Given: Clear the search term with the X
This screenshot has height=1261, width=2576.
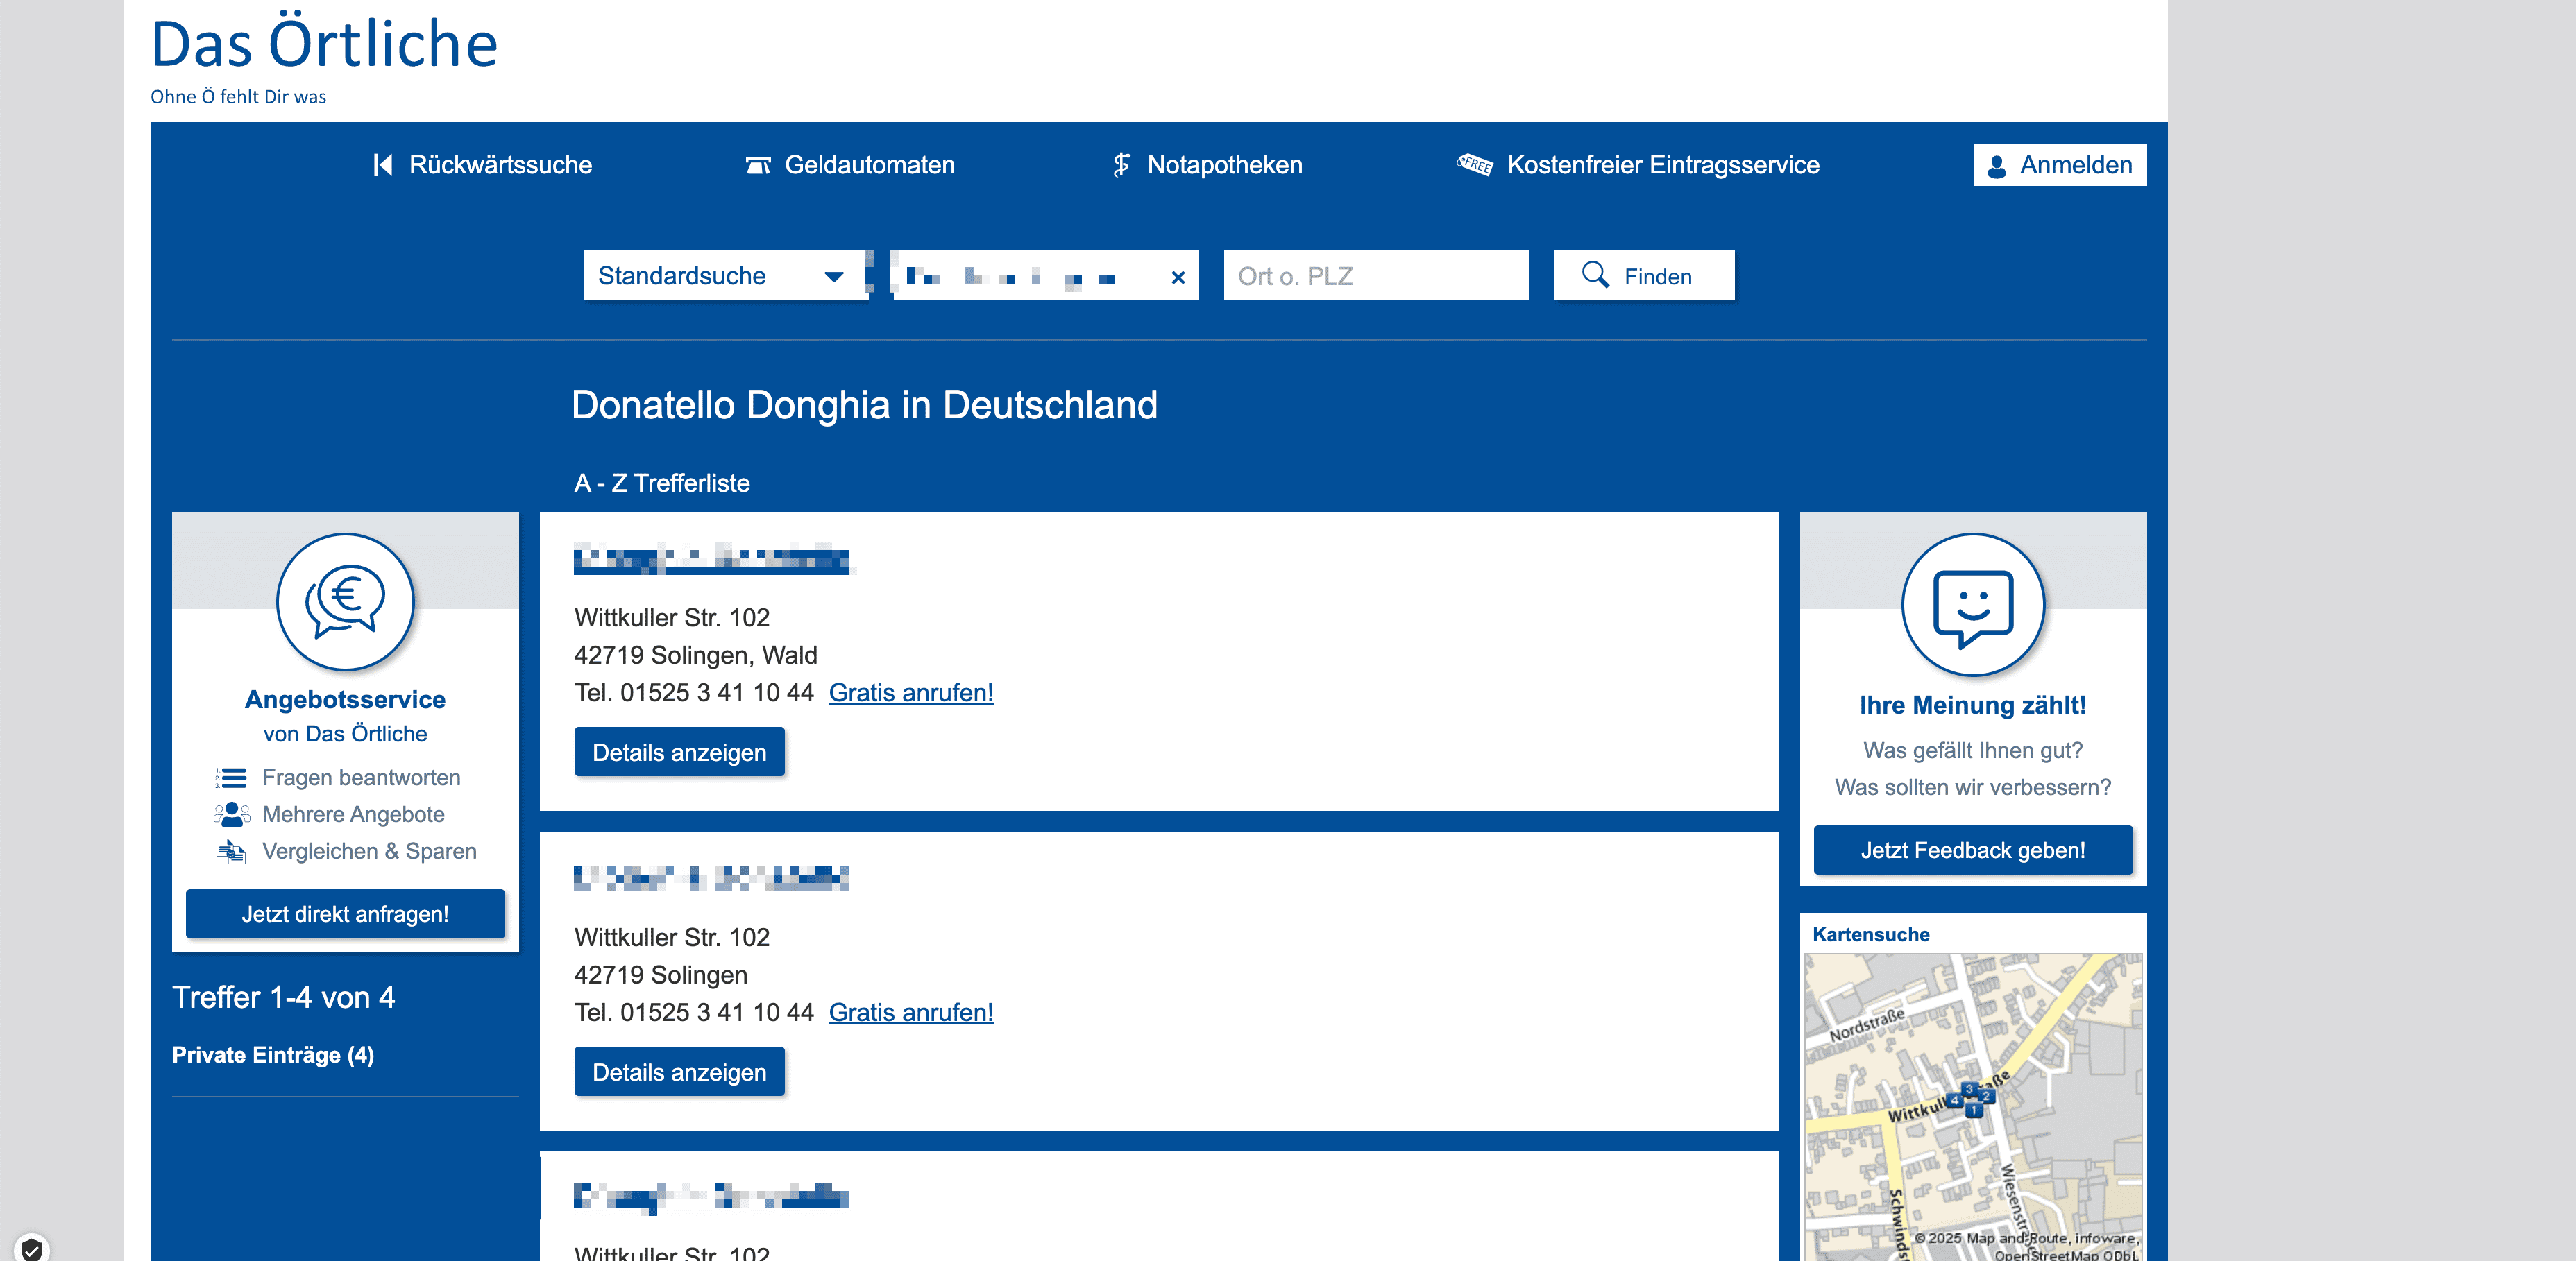Looking at the screenshot, I should [x=1178, y=277].
